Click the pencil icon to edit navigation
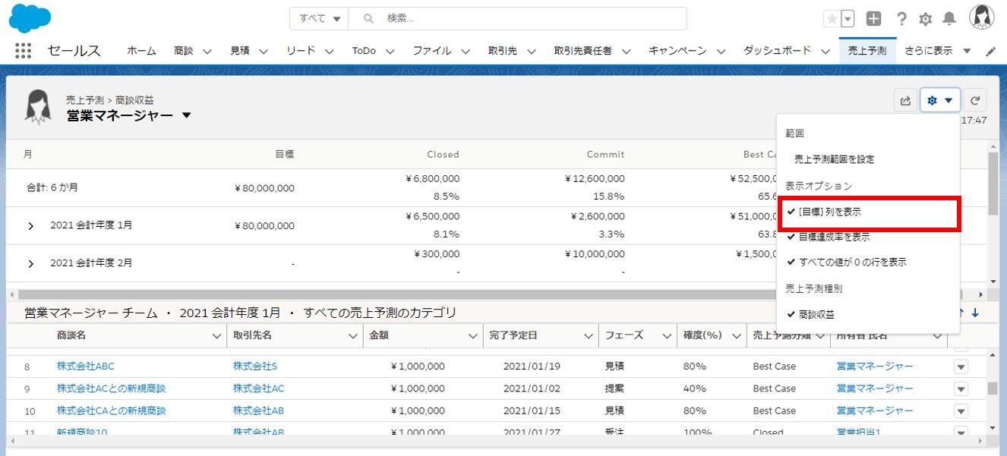The height and width of the screenshot is (456, 1007). [x=990, y=52]
